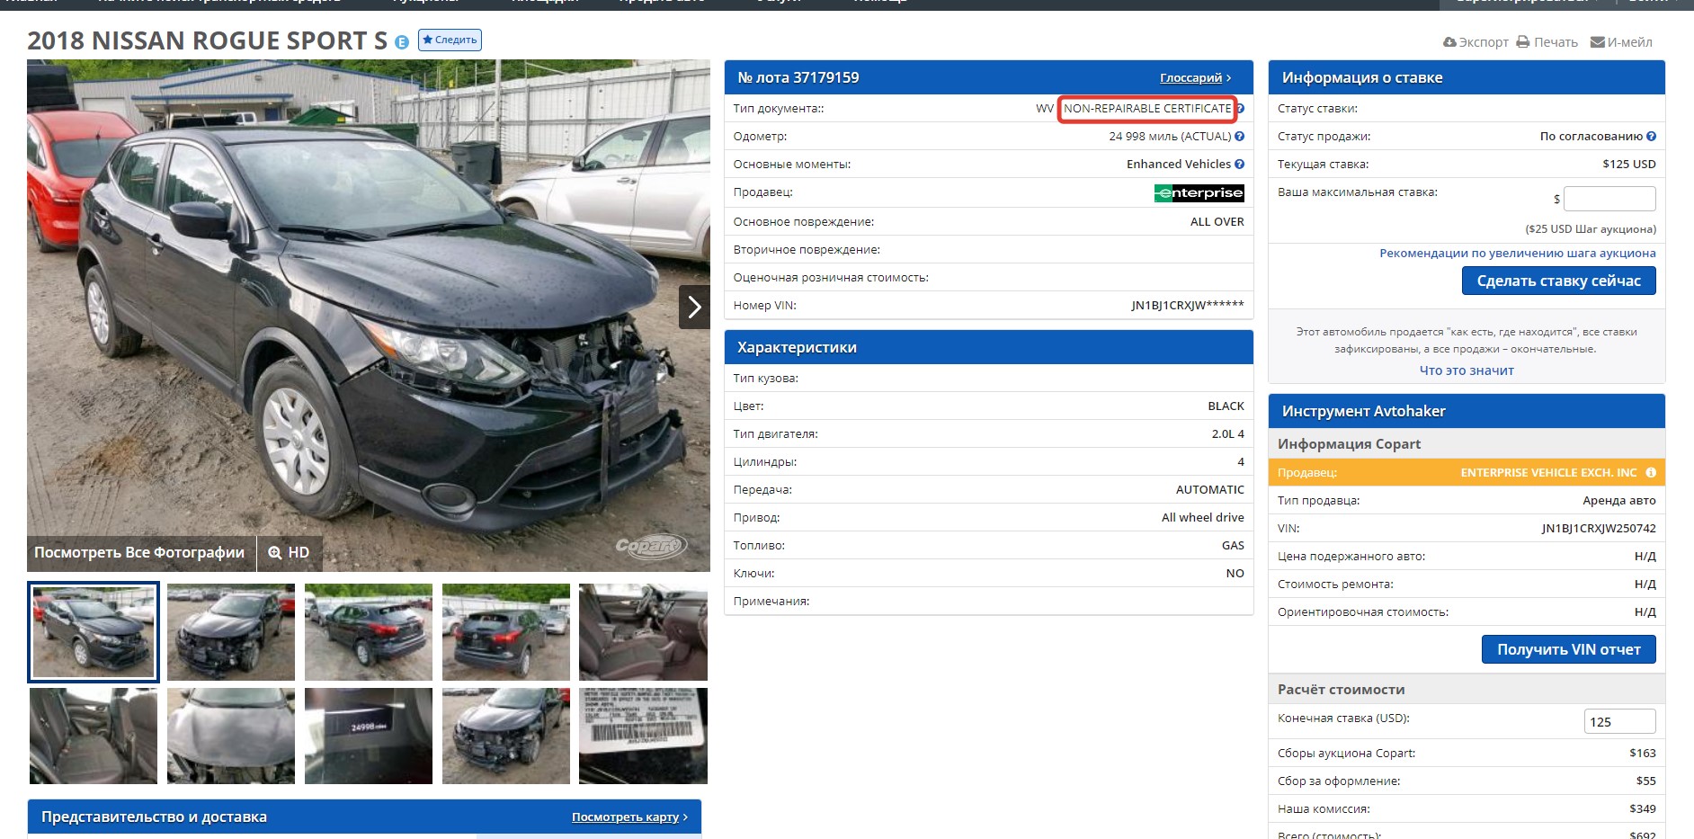Click the № лота 37179159 header

798,77
